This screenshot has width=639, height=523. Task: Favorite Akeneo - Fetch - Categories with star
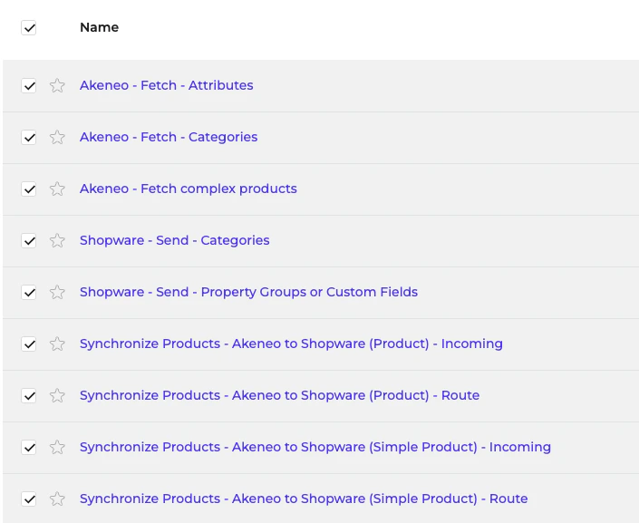click(57, 138)
